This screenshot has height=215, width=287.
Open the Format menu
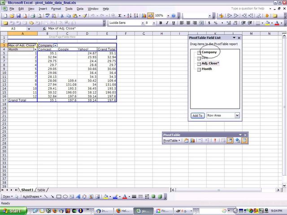(56, 9)
